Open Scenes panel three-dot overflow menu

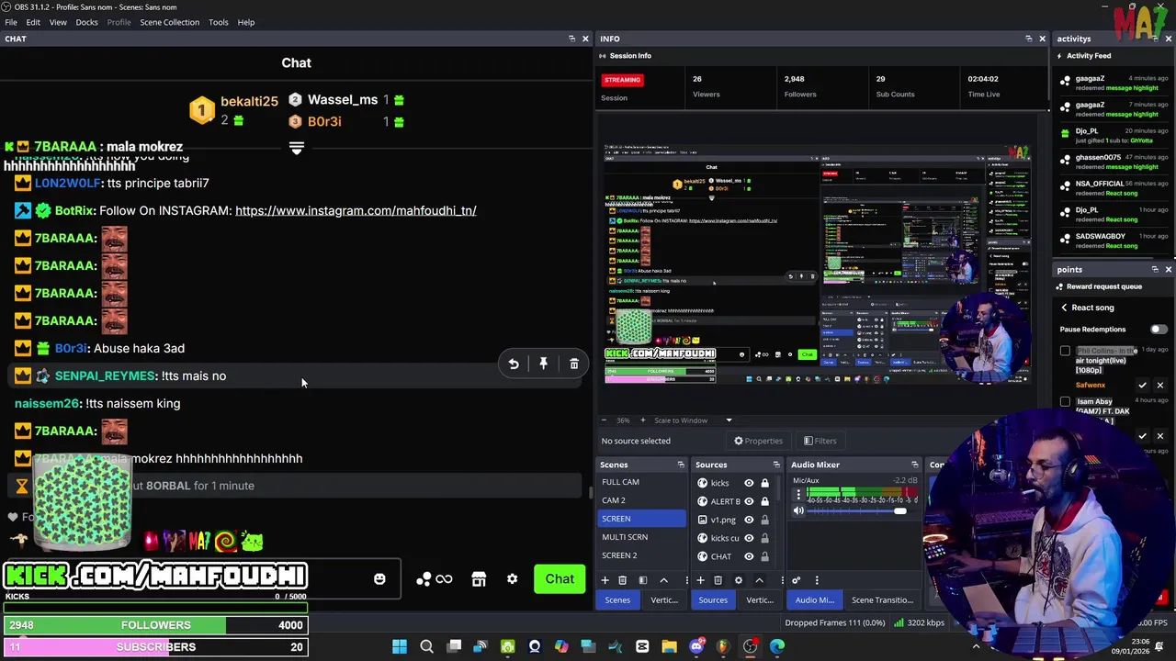coord(686,580)
